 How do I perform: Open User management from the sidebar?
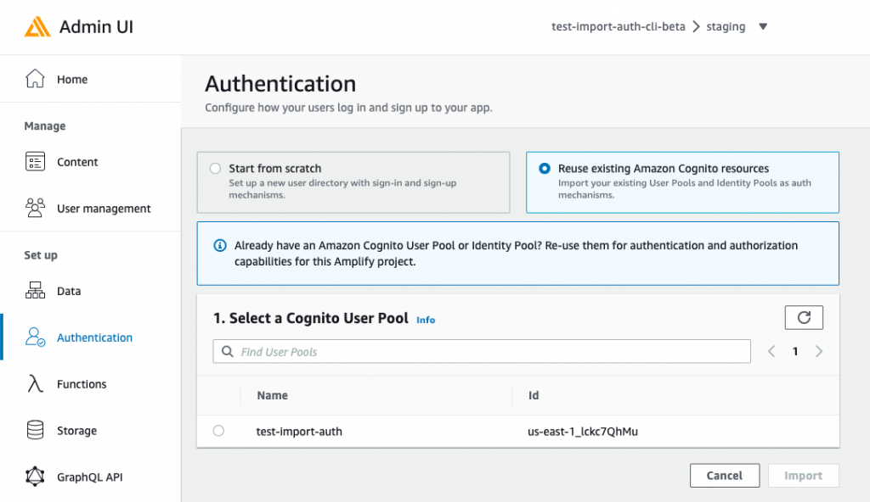click(x=37, y=208)
